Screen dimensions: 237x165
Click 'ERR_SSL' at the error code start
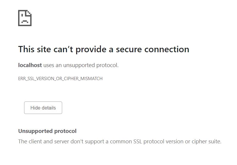(x=25, y=79)
